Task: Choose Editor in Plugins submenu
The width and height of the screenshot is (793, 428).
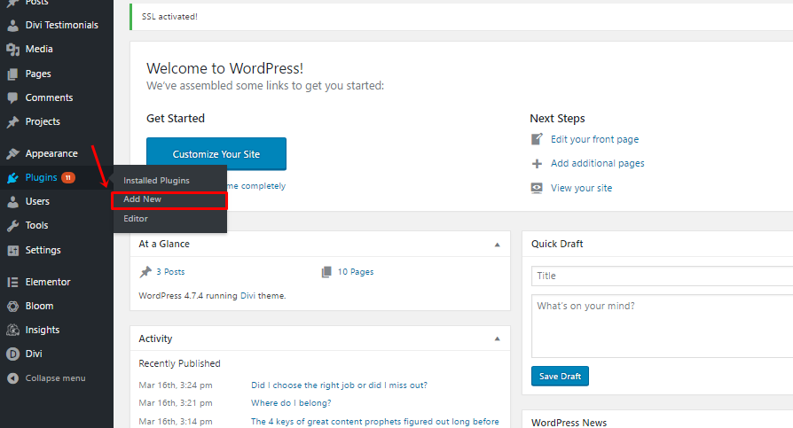Action: pyautogui.click(x=136, y=218)
